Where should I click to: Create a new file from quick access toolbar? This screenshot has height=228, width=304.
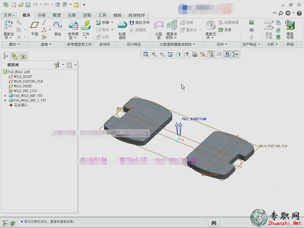(x=14, y=5)
